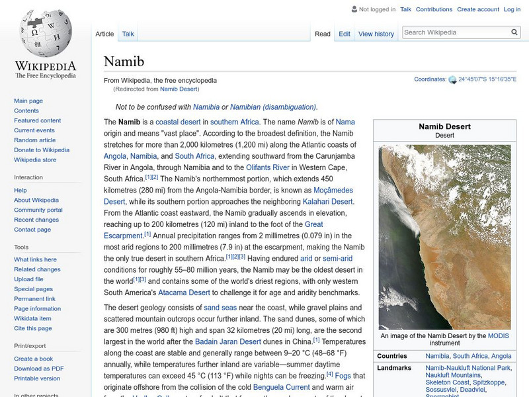Open Badain Jaran Desert link

[228, 341]
